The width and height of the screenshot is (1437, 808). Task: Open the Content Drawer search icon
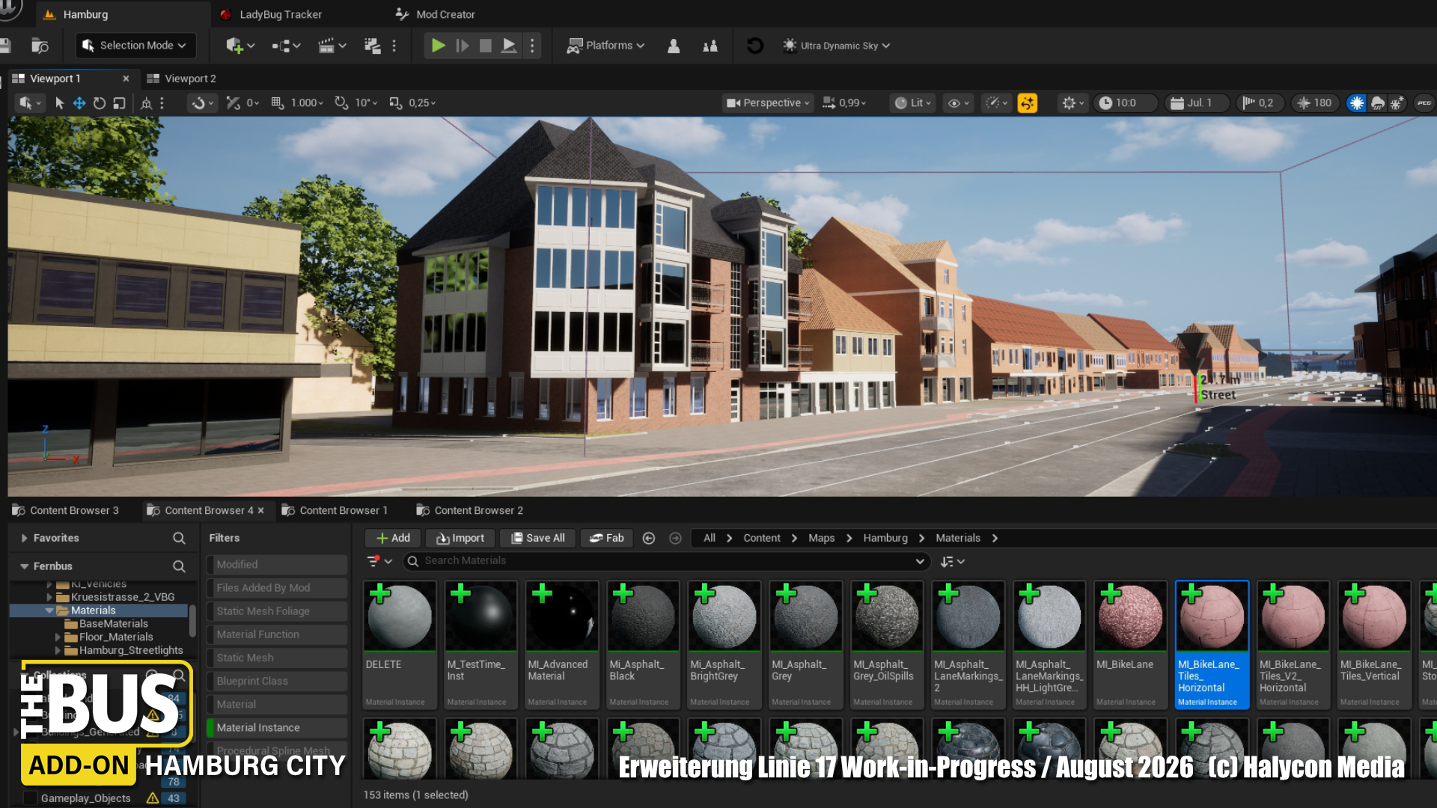tap(40, 46)
